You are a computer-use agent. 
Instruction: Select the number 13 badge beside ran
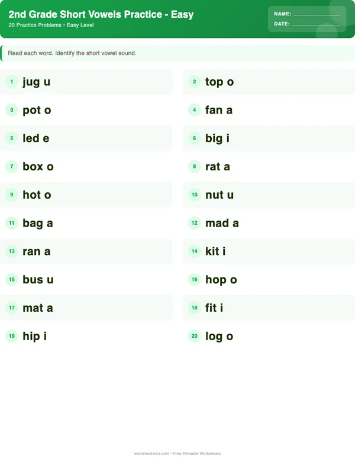pyautogui.click(x=11, y=251)
